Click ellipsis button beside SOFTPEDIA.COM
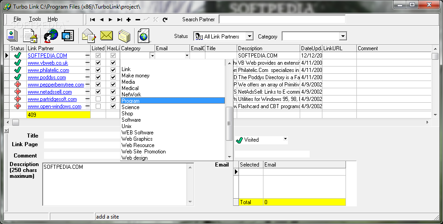Viewport: 443px width, 224px height. pyautogui.click(x=88, y=56)
